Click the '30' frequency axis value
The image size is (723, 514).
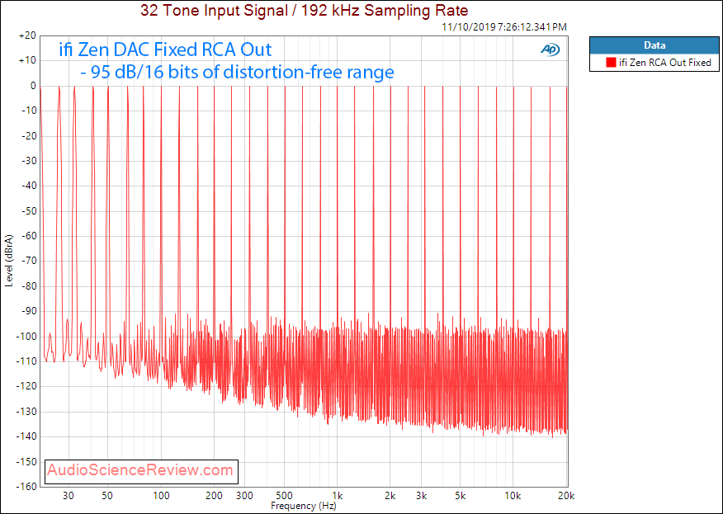tap(69, 496)
